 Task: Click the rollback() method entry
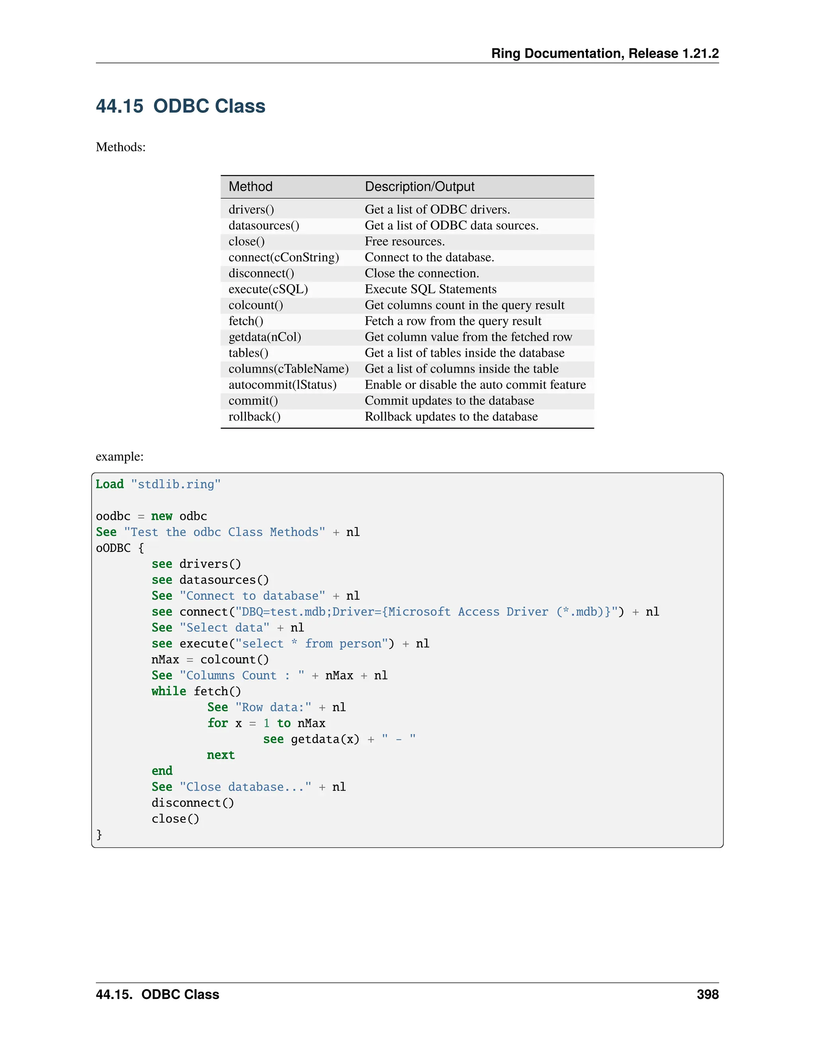point(254,417)
